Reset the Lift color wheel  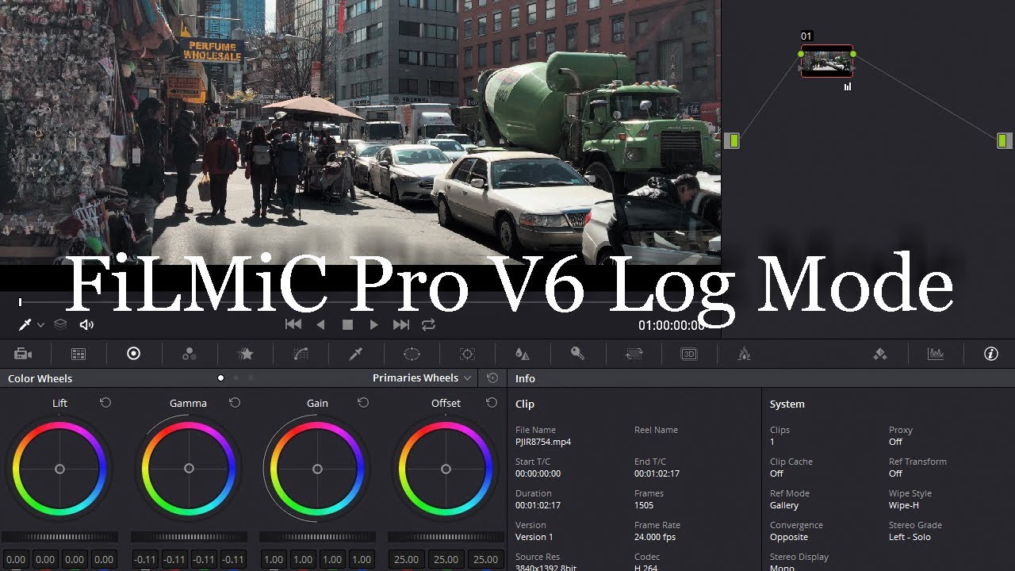pyautogui.click(x=105, y=403)
